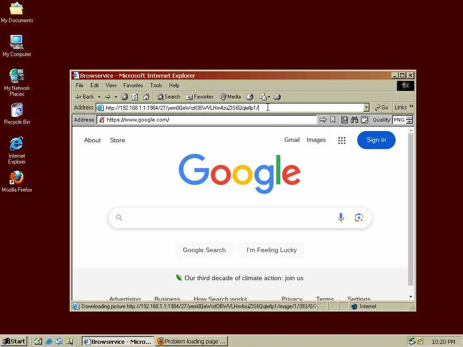Click the Browservice bookmarks list icon

coord(344,120)
